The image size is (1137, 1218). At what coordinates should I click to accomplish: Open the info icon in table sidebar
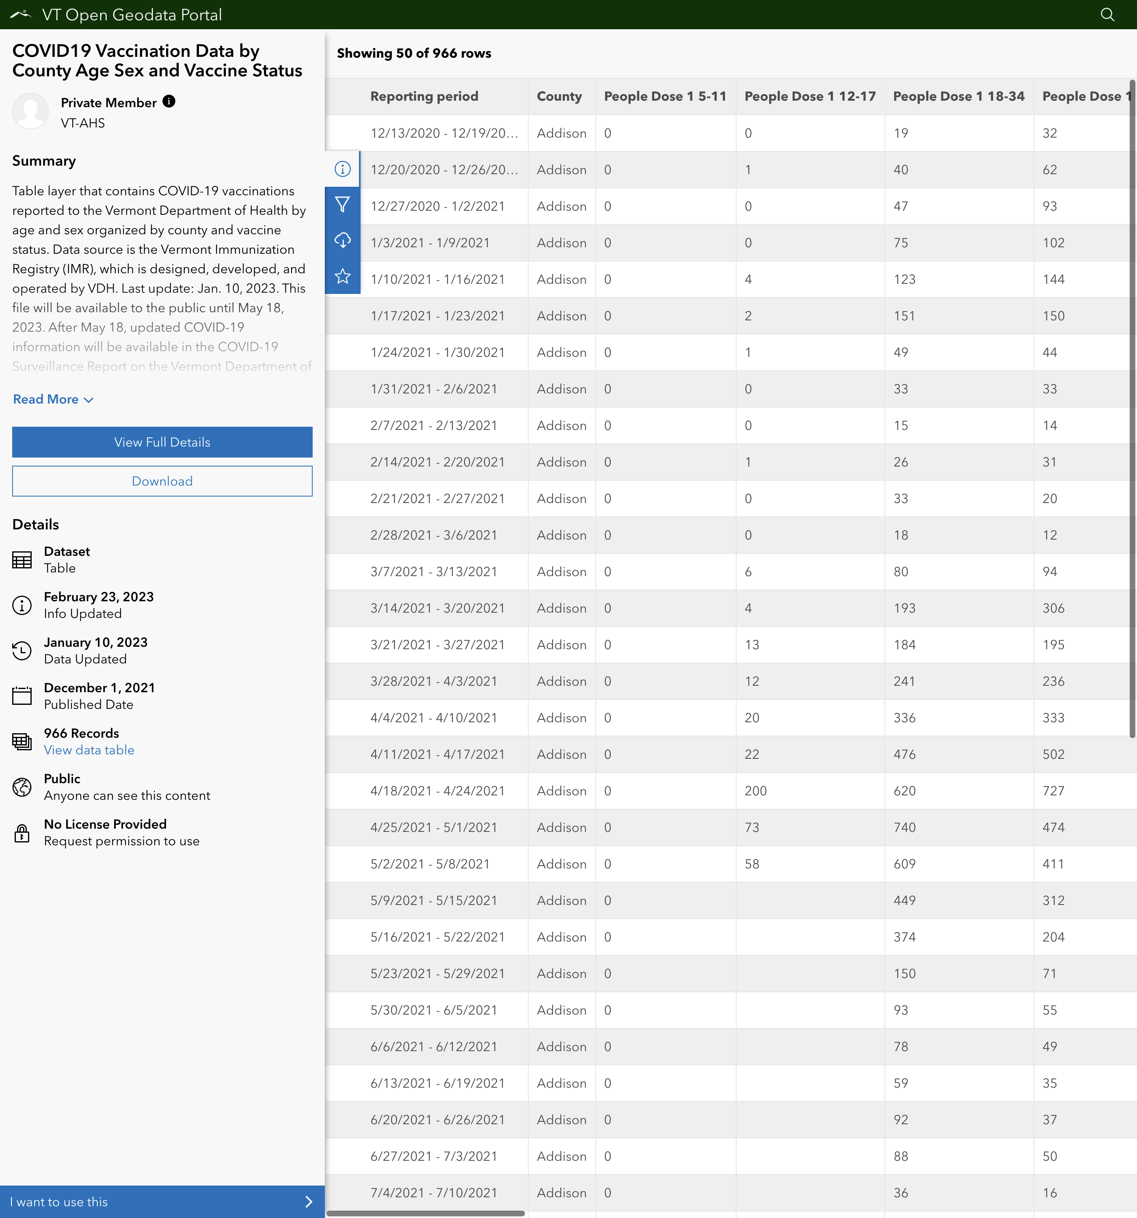tap(343, 169)
